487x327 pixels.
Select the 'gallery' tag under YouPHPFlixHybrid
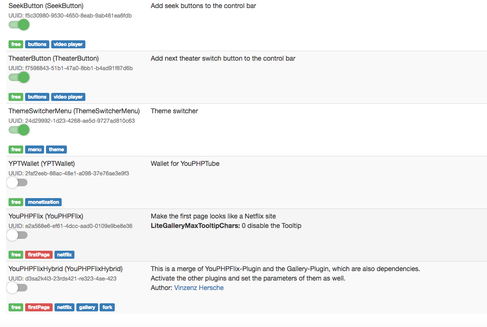87,307
